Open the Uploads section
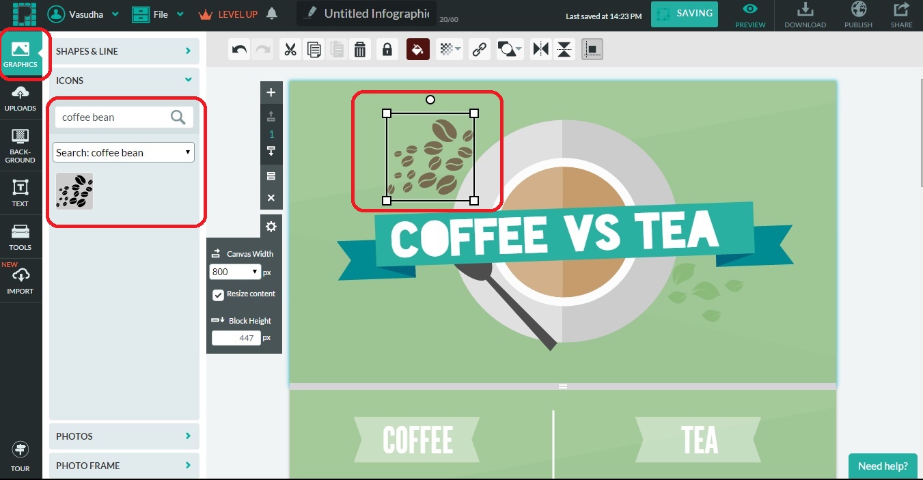 [x=20, y=99]
